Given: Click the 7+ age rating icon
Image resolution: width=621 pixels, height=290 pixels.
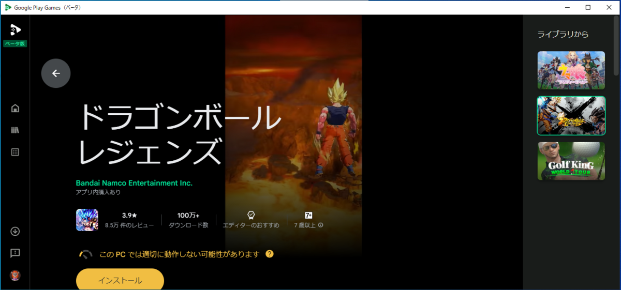Looking at the screenshot, I should click(x=308, y=215).
